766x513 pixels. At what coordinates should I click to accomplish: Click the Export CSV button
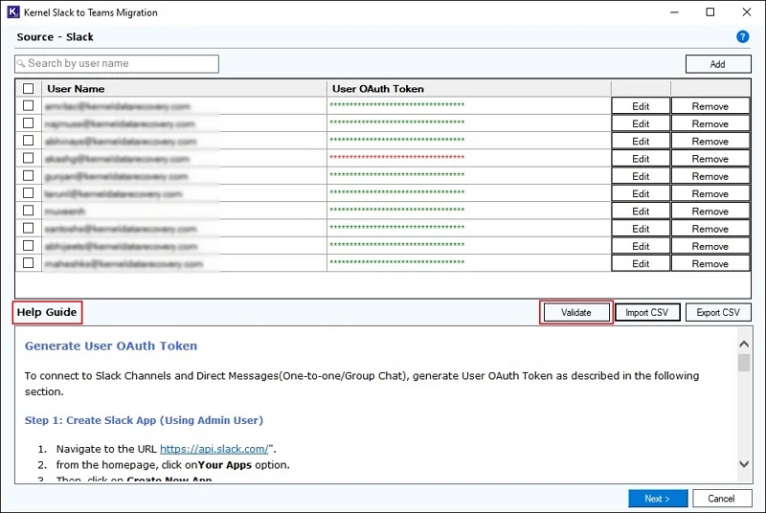(x=718, y=312)
